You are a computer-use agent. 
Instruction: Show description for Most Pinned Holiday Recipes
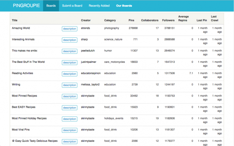click(x=69, y=119)
